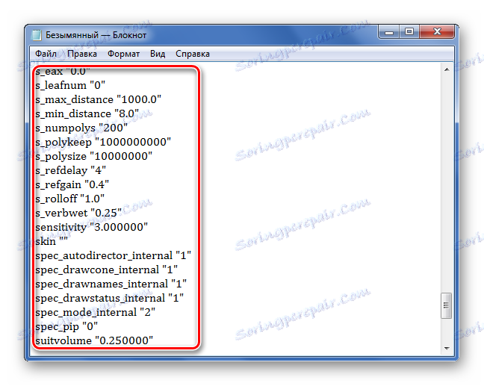Screen dimensions: 484x386
Task: Click the s_eax line at top
Action: pos(63,72)
